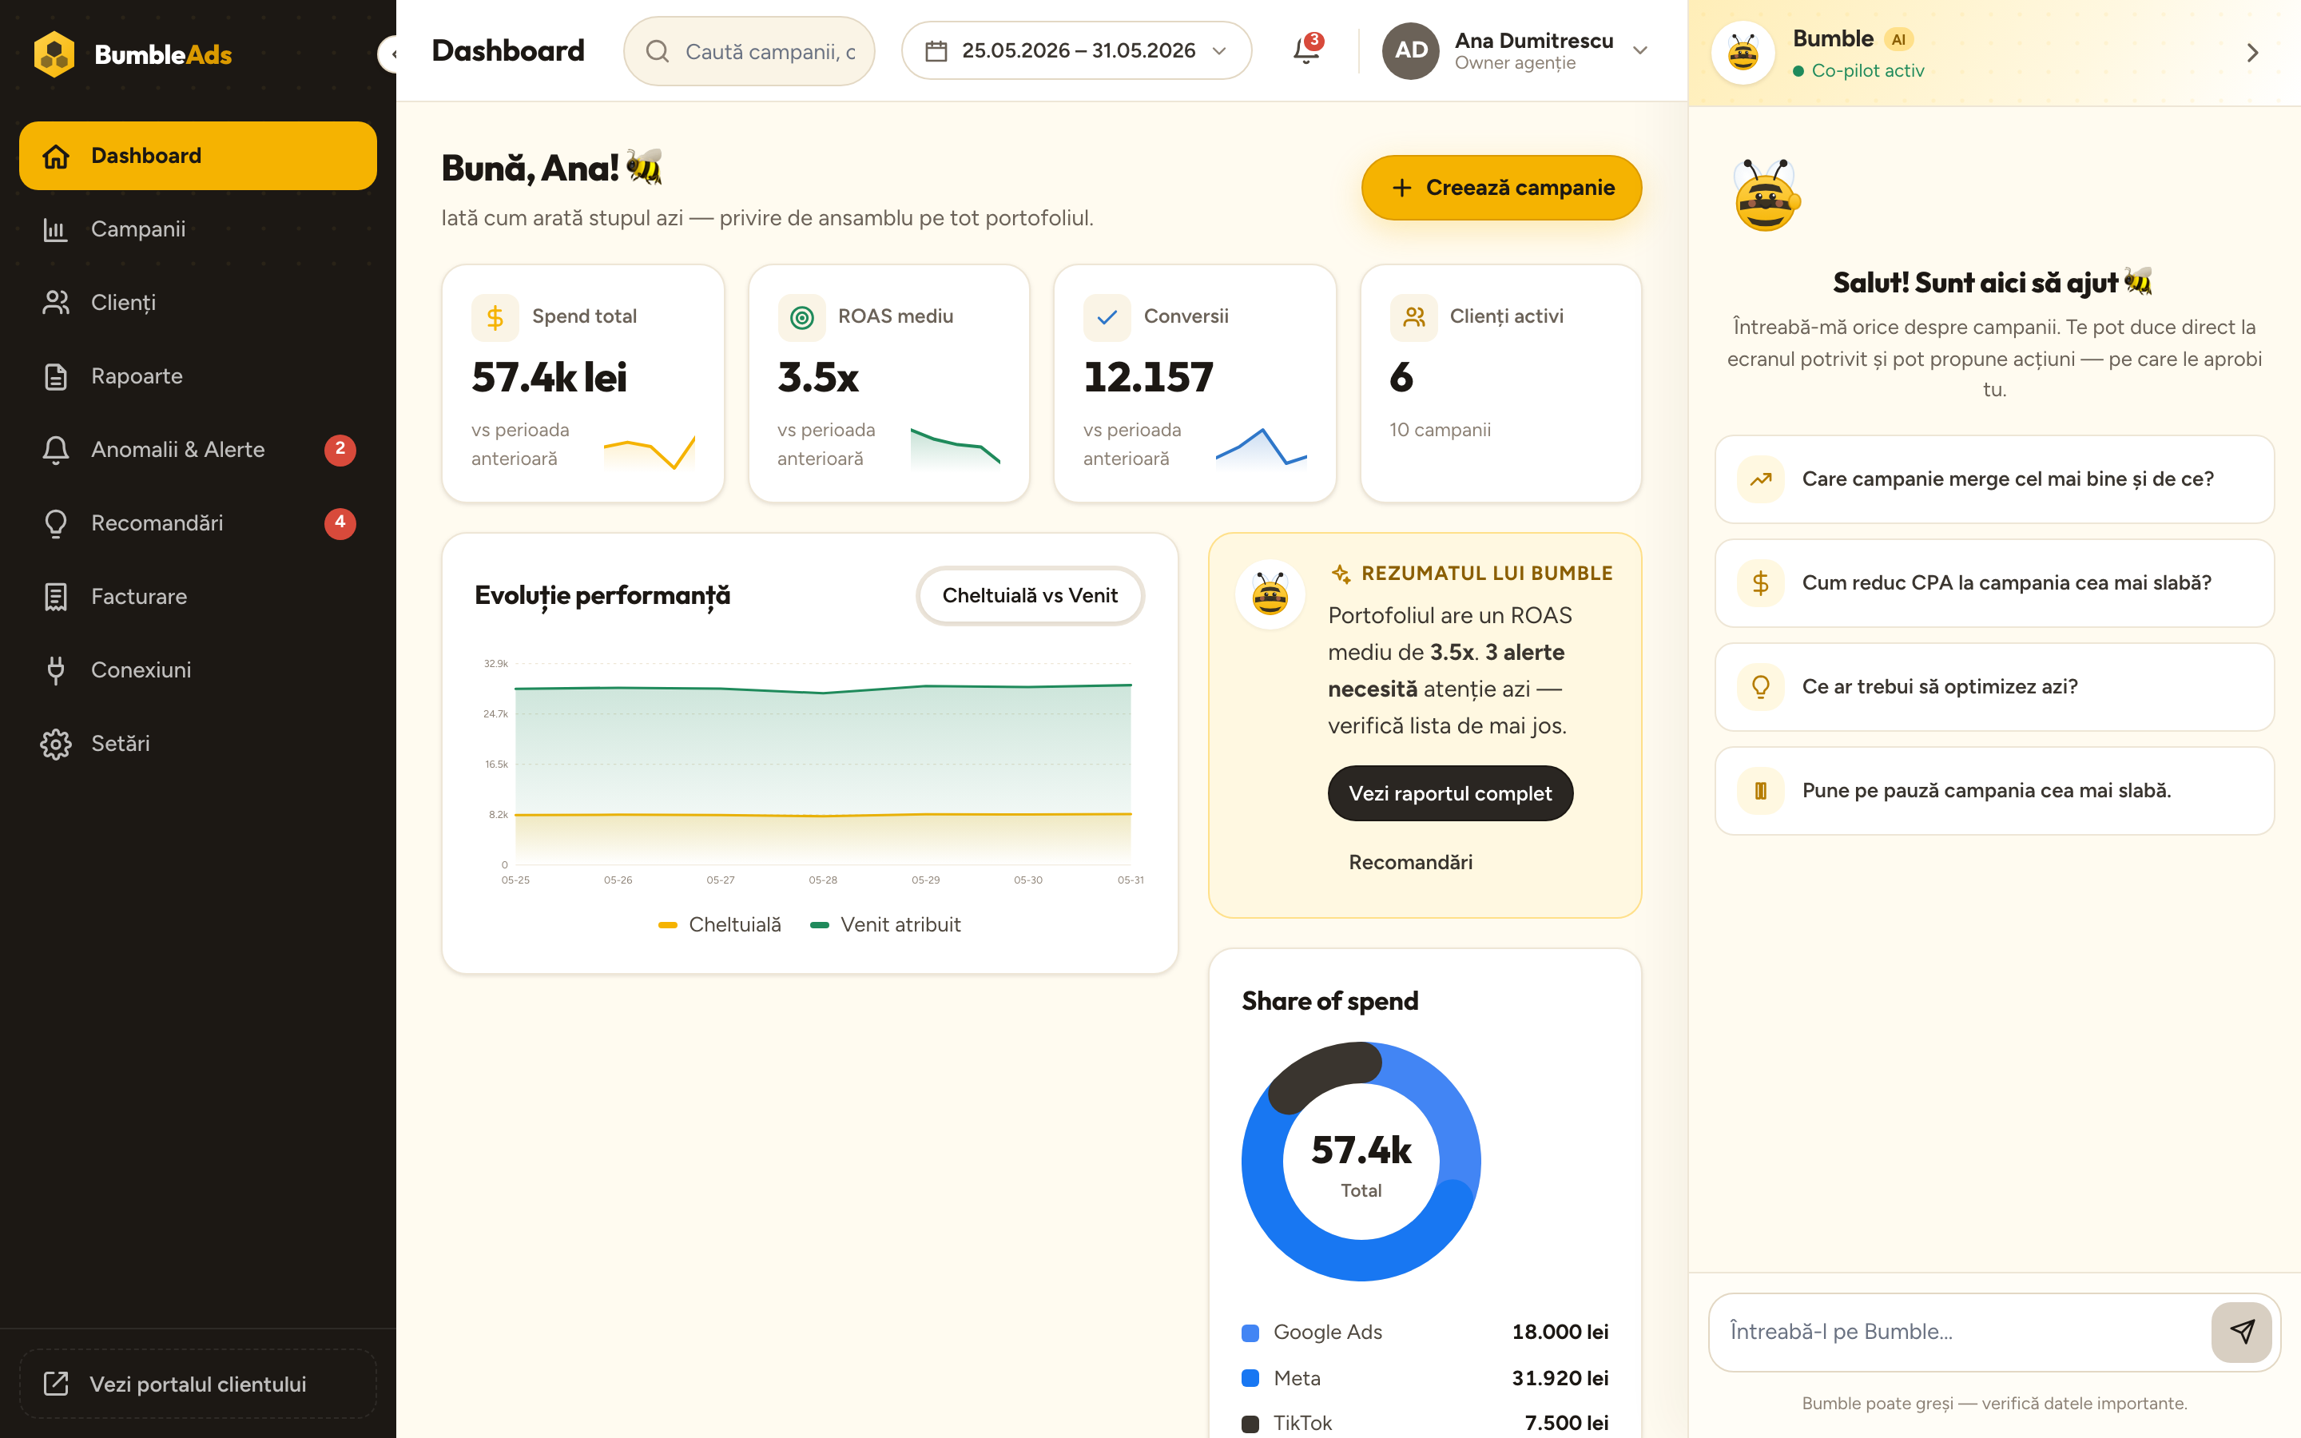Click the Conversii checkmark icon

click(1107, 318)
